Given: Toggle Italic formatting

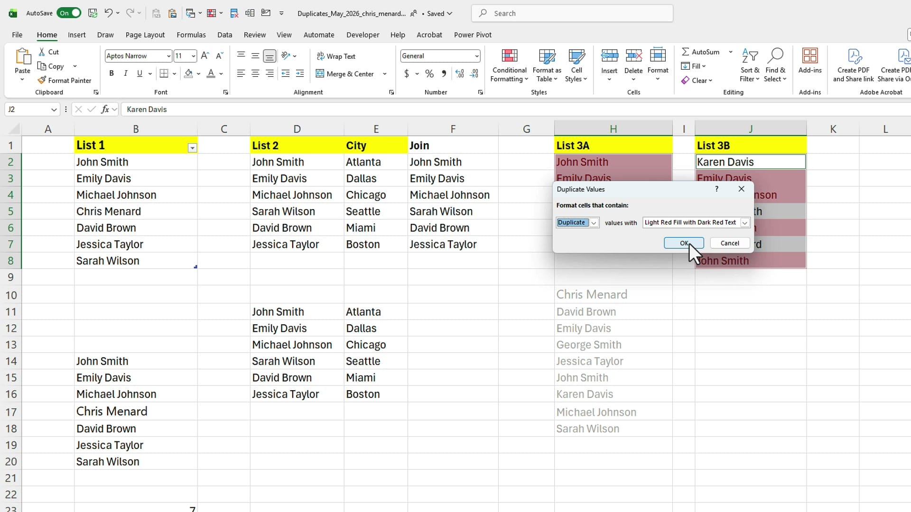Looking at the screenshot, I should (125, 73).
